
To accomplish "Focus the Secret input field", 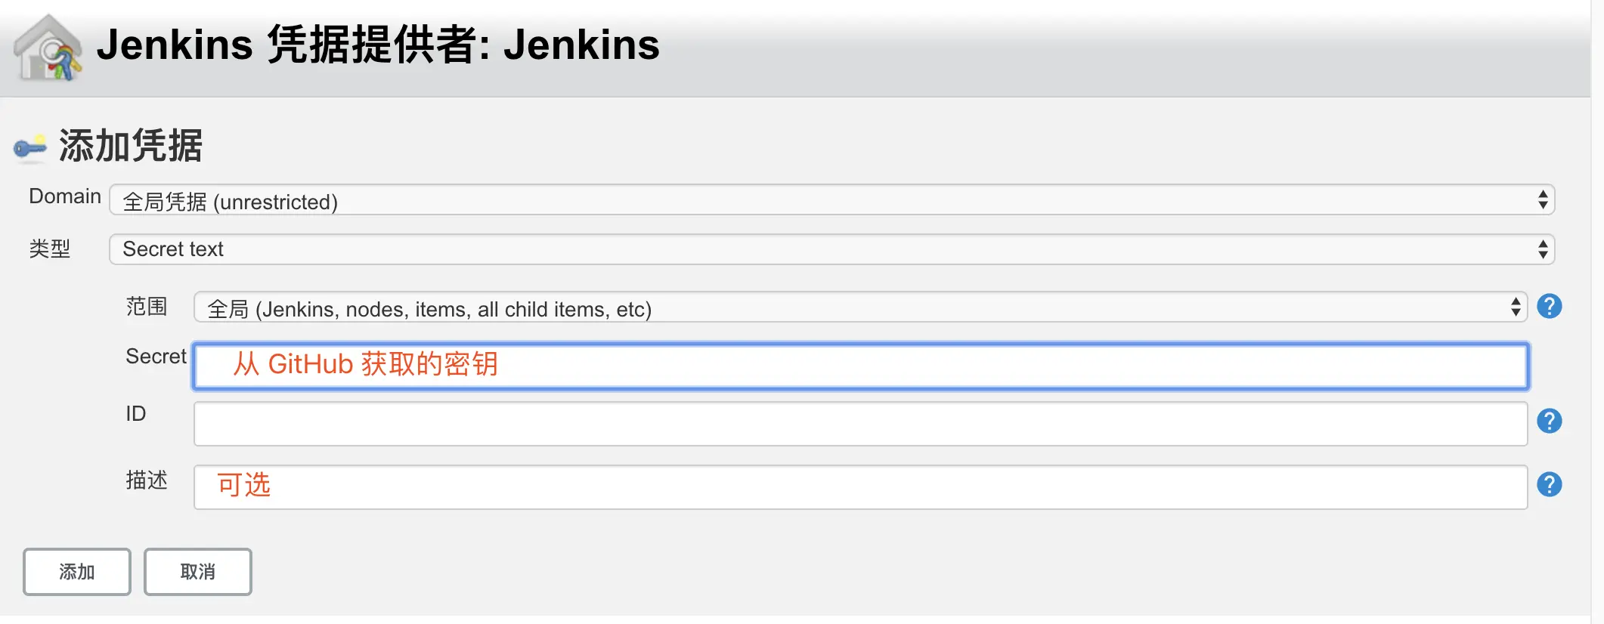I will (x=860, y=366).
